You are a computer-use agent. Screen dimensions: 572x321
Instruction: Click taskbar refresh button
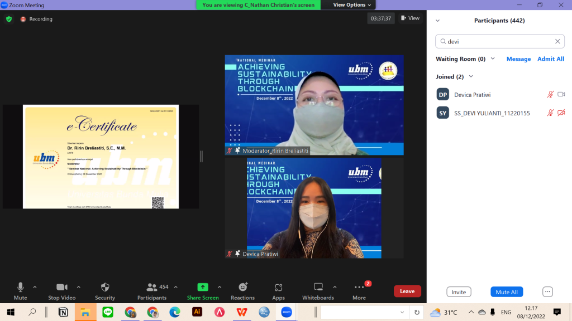[x=417, y=312]
